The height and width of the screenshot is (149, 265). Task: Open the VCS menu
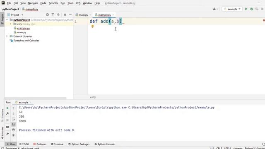click(78, 3)
